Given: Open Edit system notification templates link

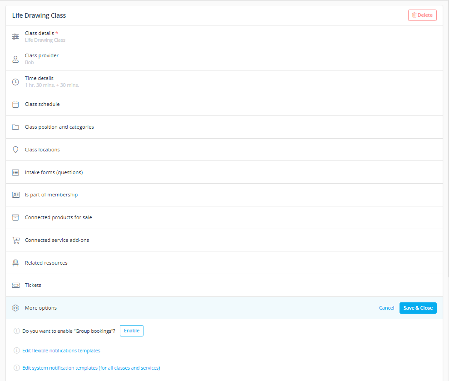Looking at the screenshot, I should 91,368.
